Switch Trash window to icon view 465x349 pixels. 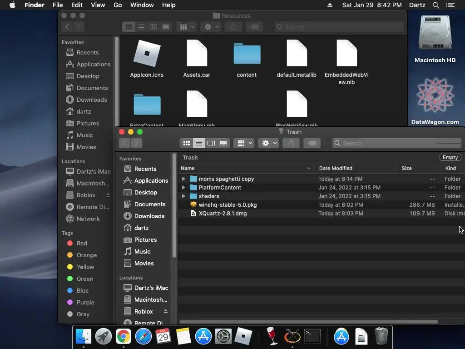click(187, 143)
